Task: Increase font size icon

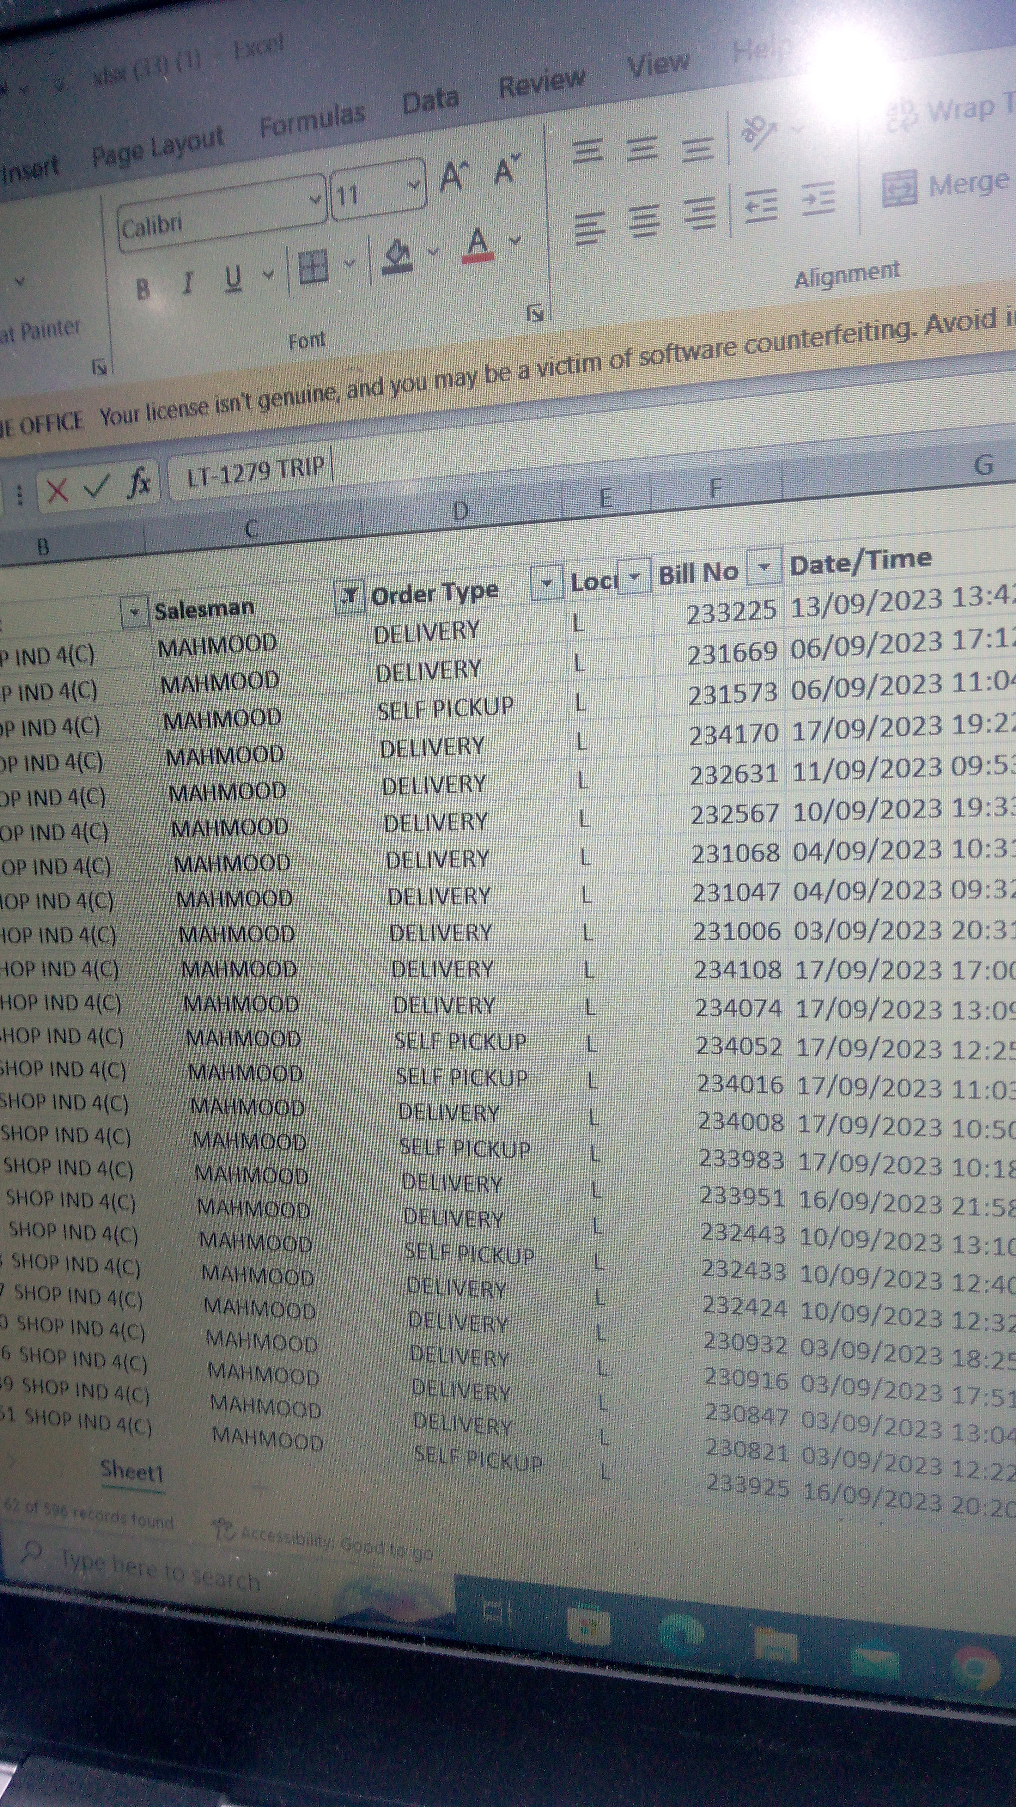Action: tap(454, 176)
